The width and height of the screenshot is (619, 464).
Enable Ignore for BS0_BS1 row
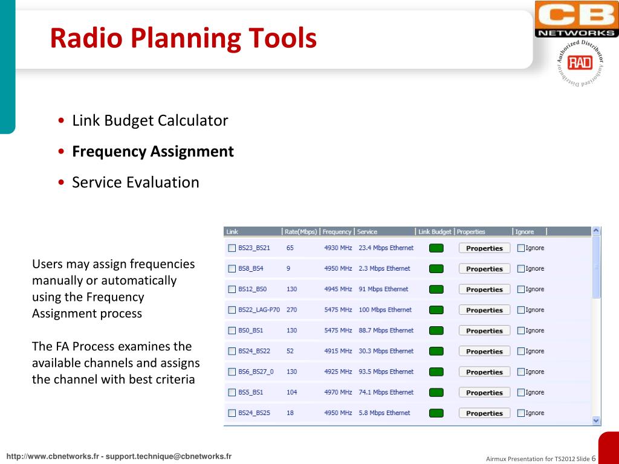pos(520,330)
